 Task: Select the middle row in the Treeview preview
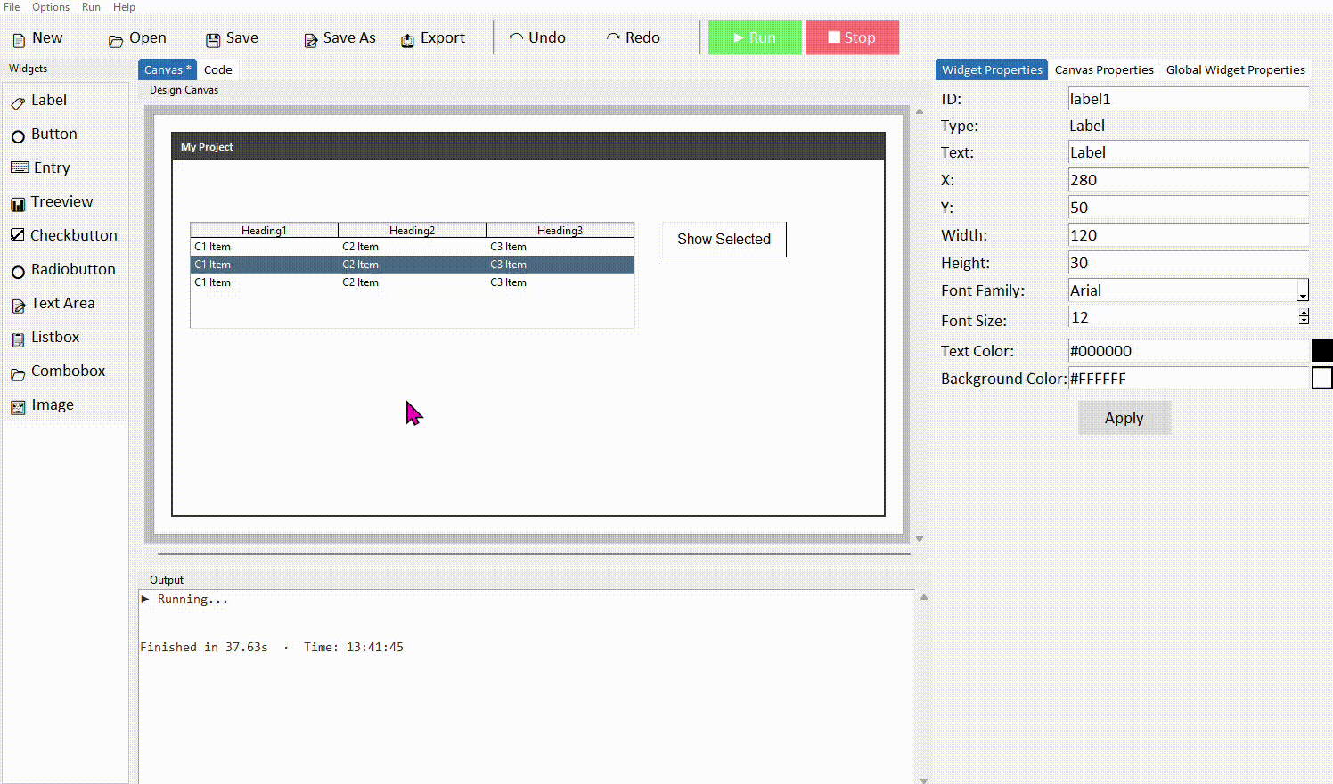pyautogui.click(x=412, y=264)
